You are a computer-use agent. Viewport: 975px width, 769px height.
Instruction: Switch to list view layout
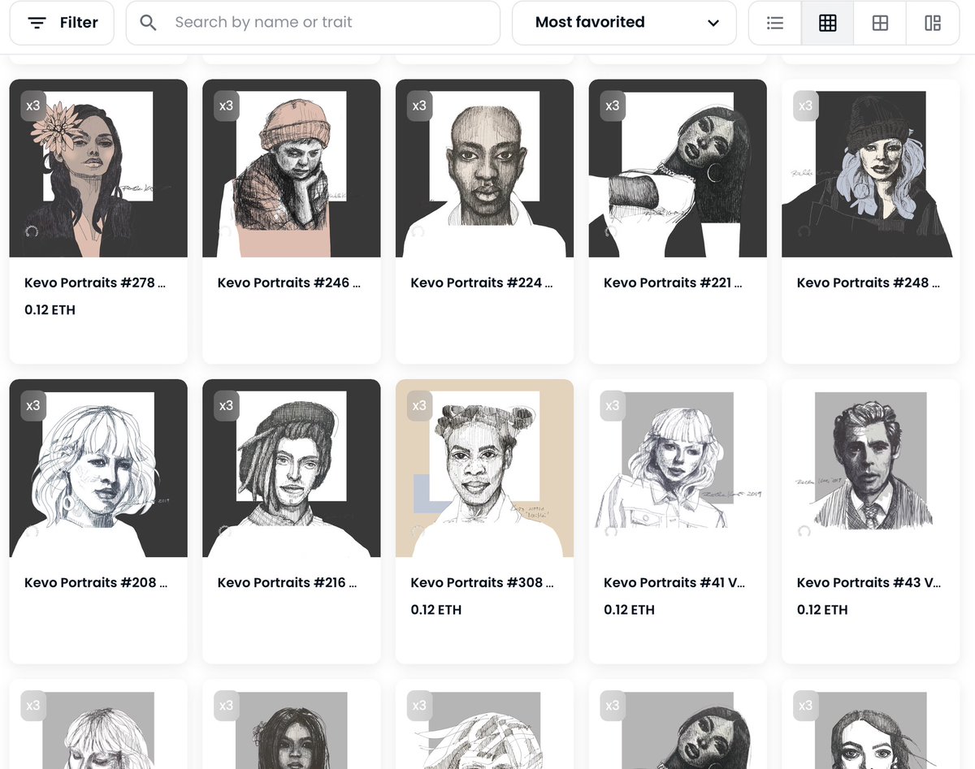coord(775,23)
